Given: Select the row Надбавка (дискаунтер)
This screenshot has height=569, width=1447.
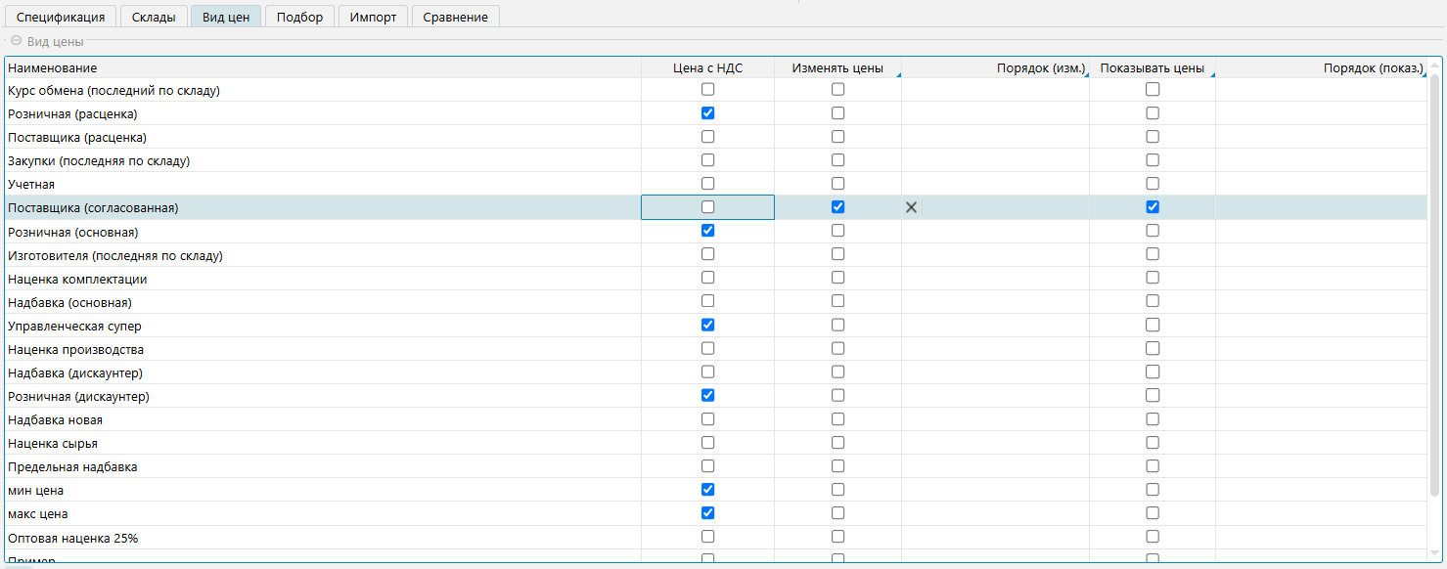Looking at the screenshot, I should [715, 372].
